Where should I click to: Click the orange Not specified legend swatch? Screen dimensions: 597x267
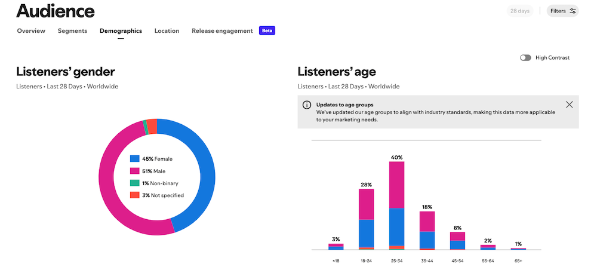point(135,195)
